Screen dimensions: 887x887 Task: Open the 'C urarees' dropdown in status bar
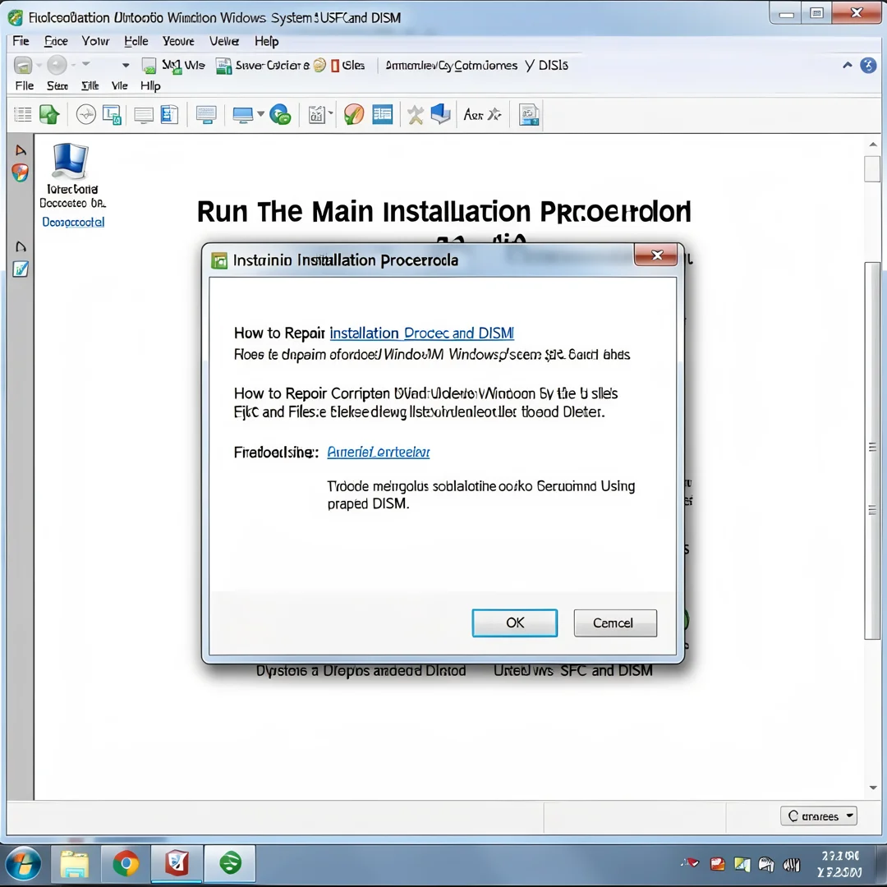[x=819, y=816]
